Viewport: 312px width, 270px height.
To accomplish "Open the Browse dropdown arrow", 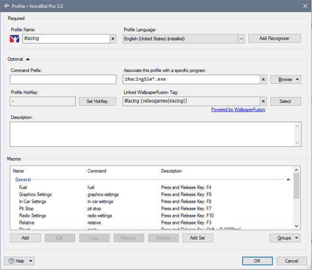I will click(297, 79).
